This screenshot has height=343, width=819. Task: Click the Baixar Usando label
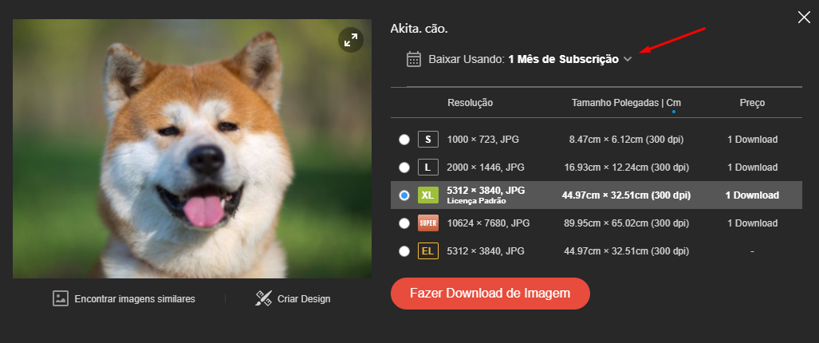coord(467,59)
